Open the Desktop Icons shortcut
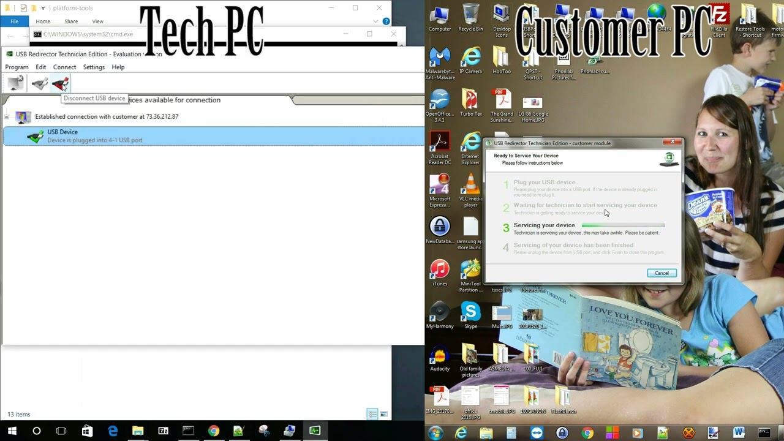The width and height of the screenshot is (784, 441). (x=502, y=21)
